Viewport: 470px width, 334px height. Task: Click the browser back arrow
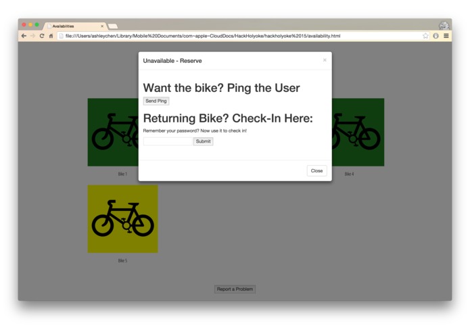tap(24, 36)
